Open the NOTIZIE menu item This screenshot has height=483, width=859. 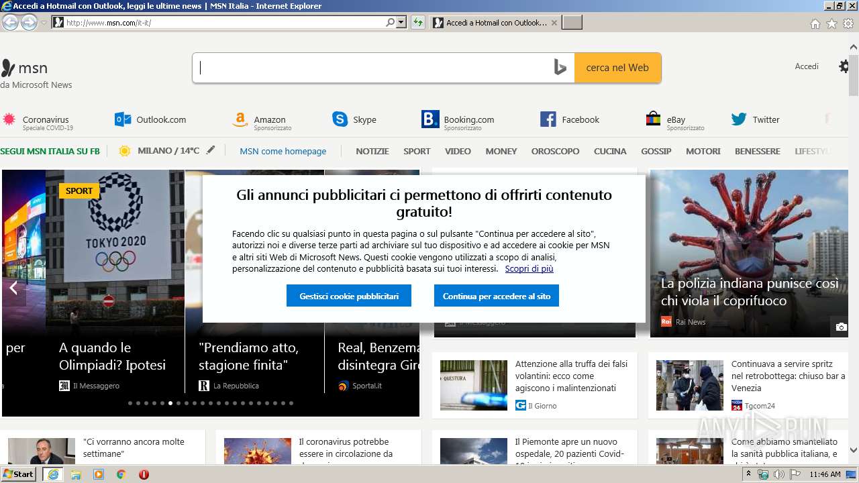[372, 151]
